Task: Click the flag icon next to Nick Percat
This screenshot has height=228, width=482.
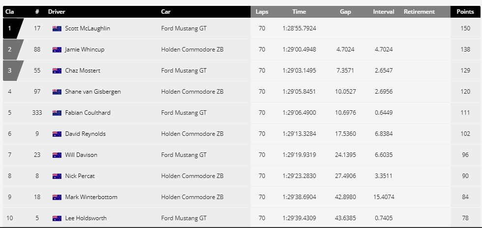Action: 57,176
